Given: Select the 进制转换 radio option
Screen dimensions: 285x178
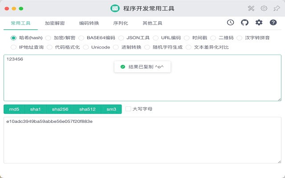Looking at the screenshot, I should 116,47.
